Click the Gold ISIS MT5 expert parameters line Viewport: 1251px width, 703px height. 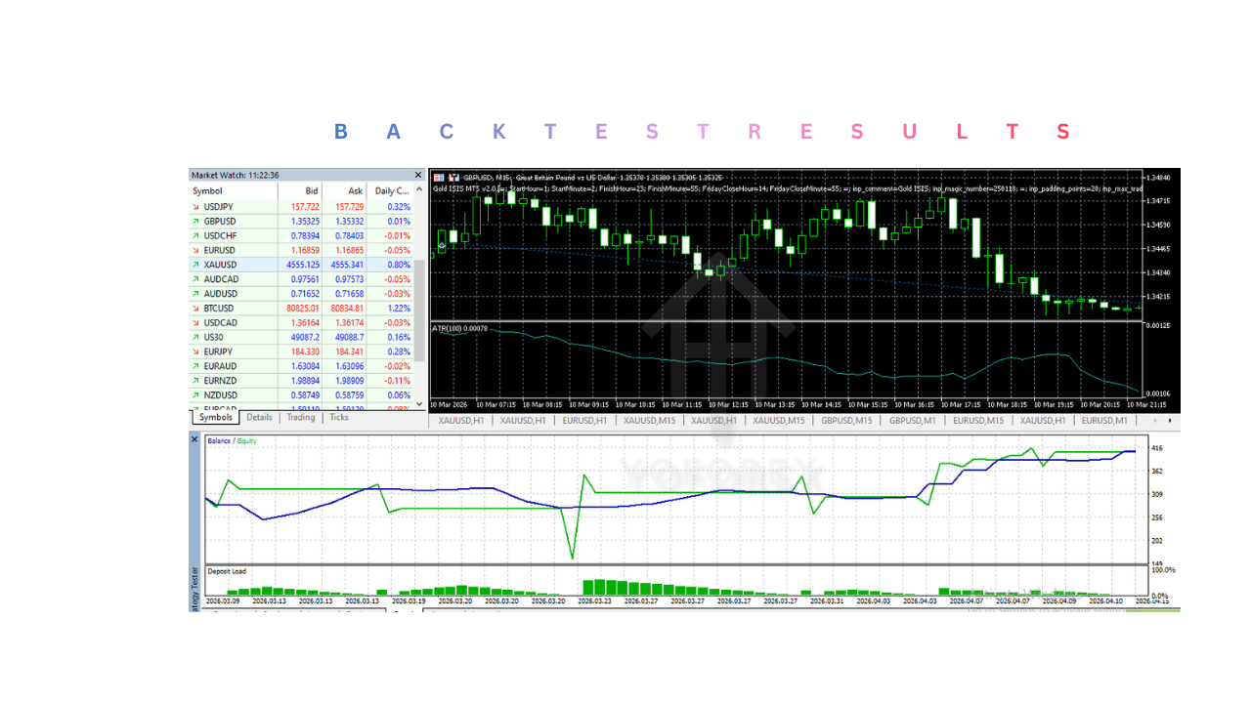787,187
